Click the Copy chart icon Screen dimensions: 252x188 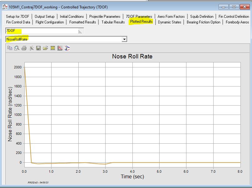tap(10, 48)
